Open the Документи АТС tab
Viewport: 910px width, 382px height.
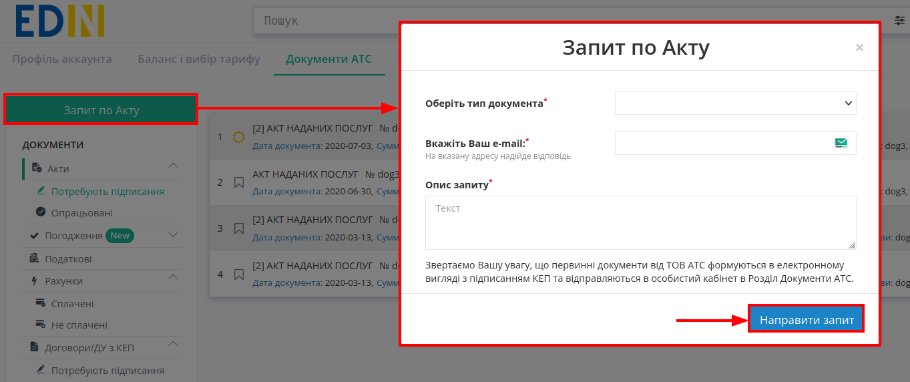(x=328, y=59)
